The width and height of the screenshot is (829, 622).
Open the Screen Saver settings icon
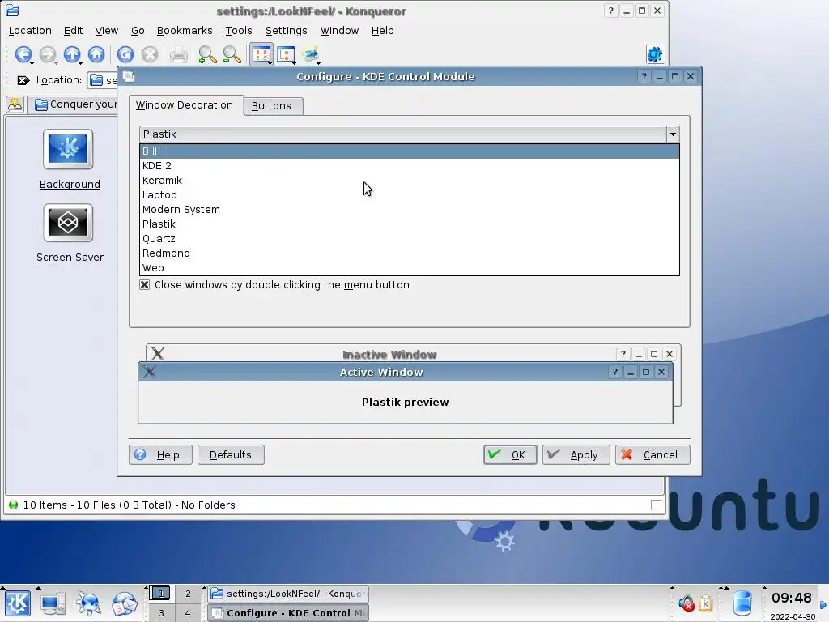[68, 222]
